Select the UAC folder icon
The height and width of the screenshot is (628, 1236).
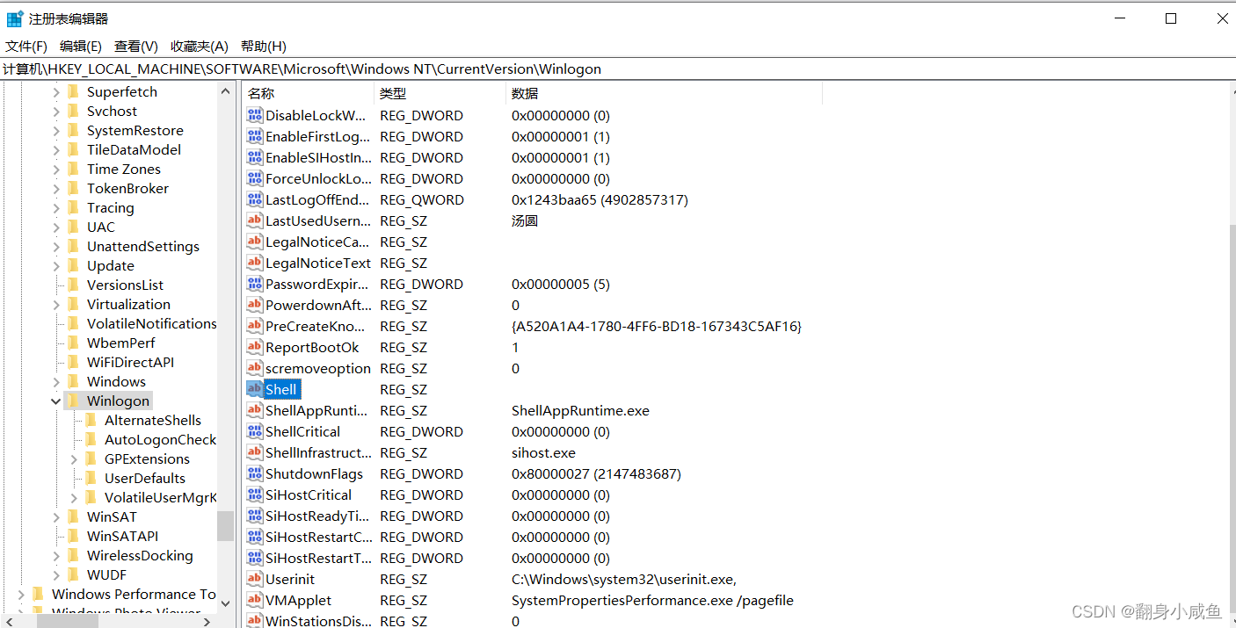click(74, 227)
